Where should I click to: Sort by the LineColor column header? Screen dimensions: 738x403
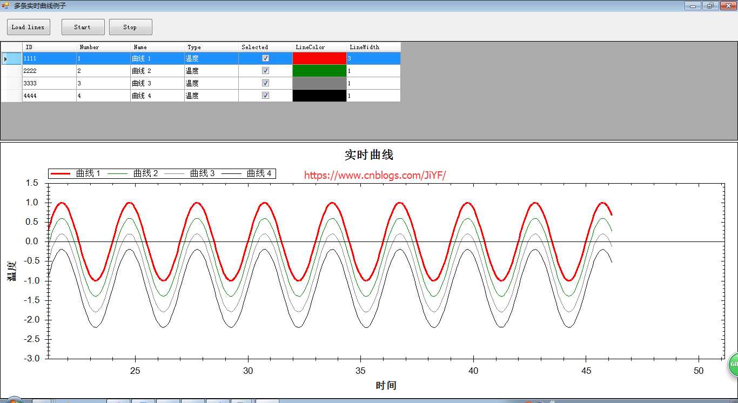(319, 47)
